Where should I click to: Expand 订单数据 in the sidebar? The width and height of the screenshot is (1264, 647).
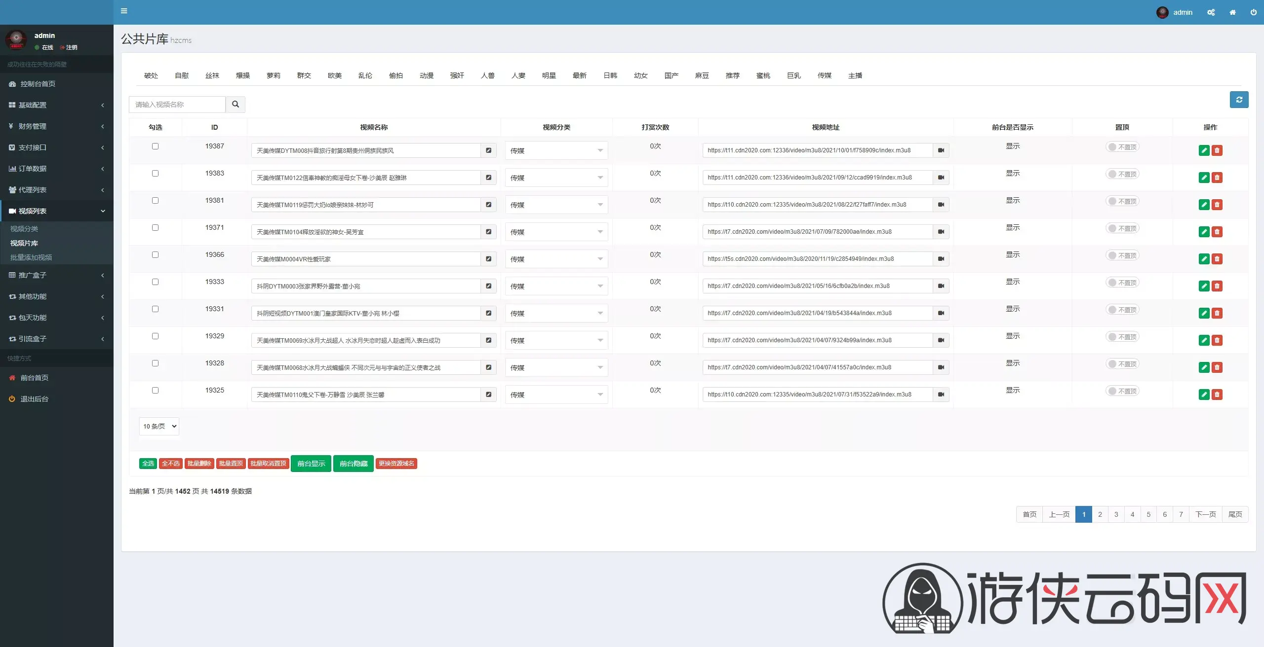point(56,169)
